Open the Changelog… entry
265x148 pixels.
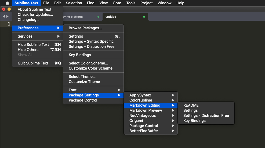click(x=38, y=20)
